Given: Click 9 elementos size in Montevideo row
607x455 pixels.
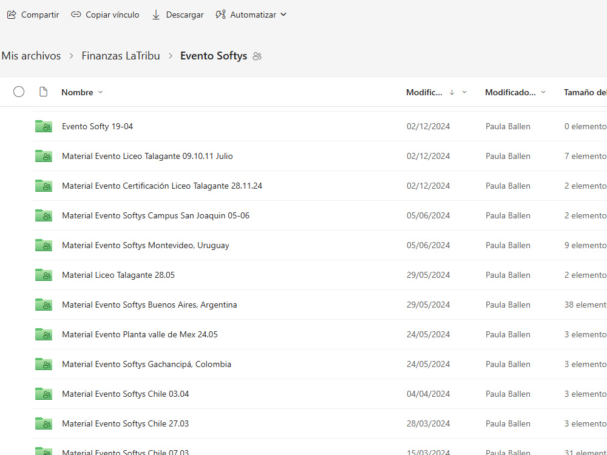Looking at the screenshot, I should [586, 245].
